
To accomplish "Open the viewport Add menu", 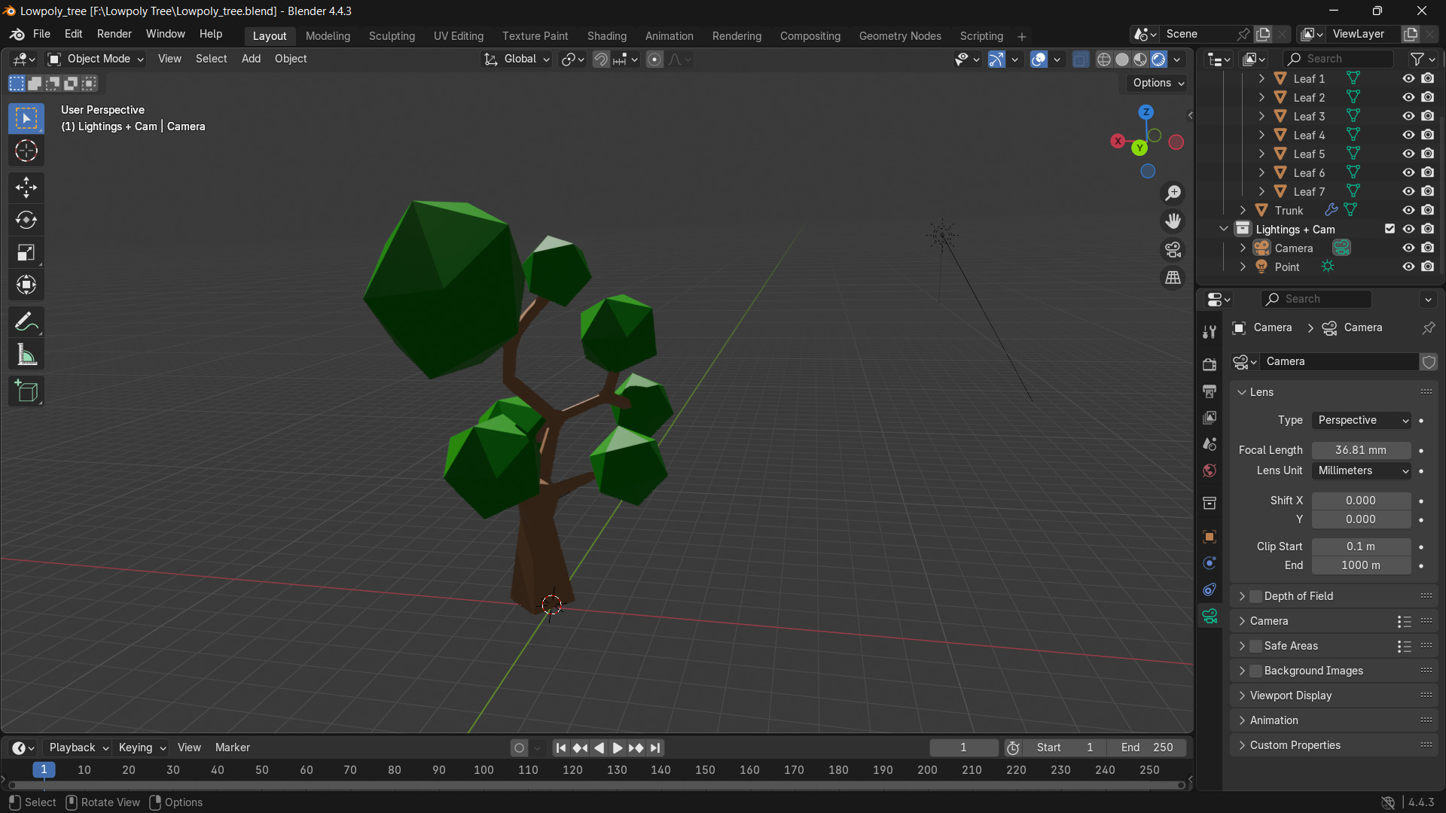I will [x=251, y=59].
